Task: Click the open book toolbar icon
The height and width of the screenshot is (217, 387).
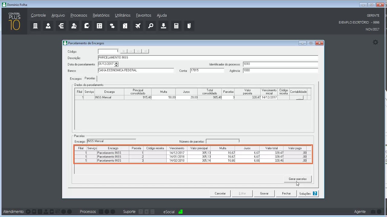Action: [x=189, y=26]
